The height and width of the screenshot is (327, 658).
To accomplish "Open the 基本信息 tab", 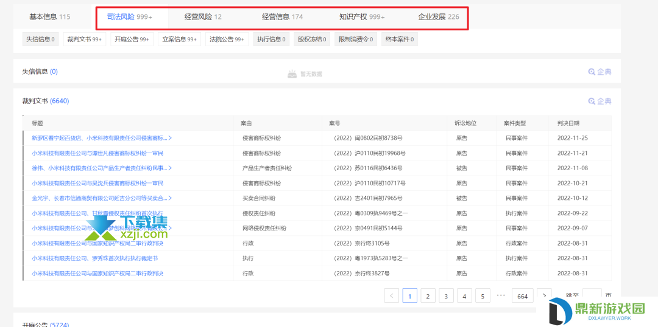I will click(49, 17).
